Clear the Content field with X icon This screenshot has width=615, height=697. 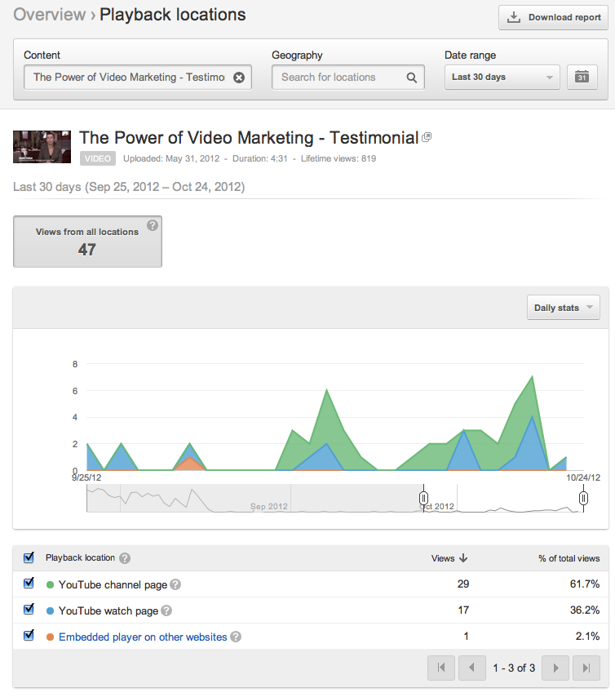[238, 78]
